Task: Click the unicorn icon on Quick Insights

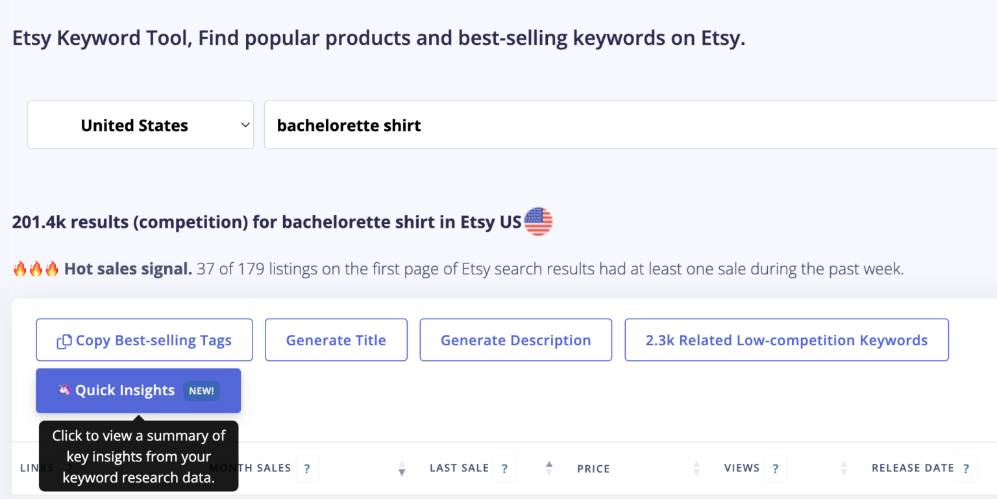Action: [x=64, y=390]
